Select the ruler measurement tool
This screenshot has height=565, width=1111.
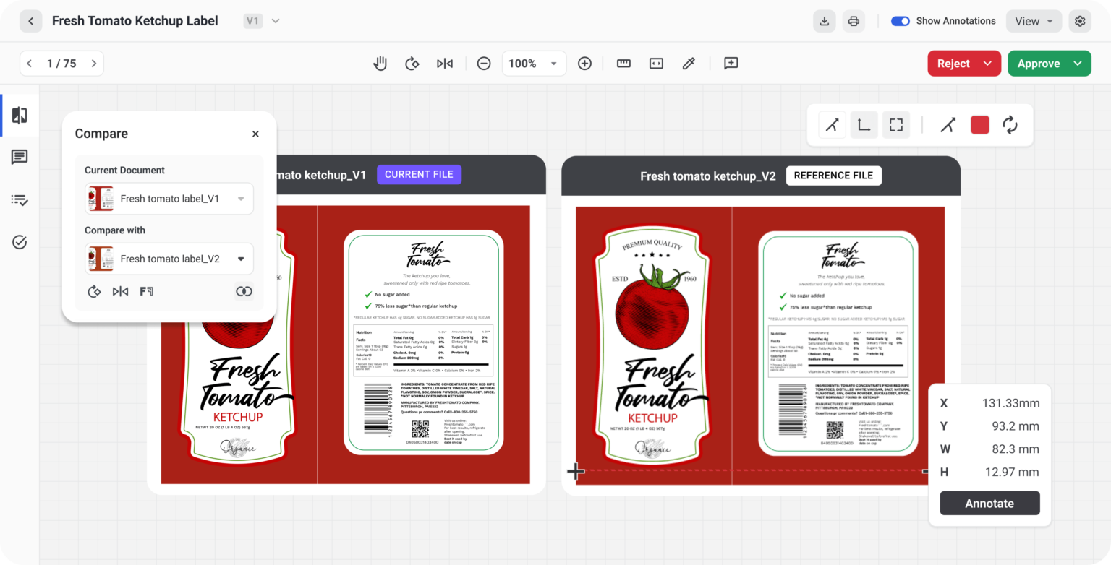click(623, 63)
